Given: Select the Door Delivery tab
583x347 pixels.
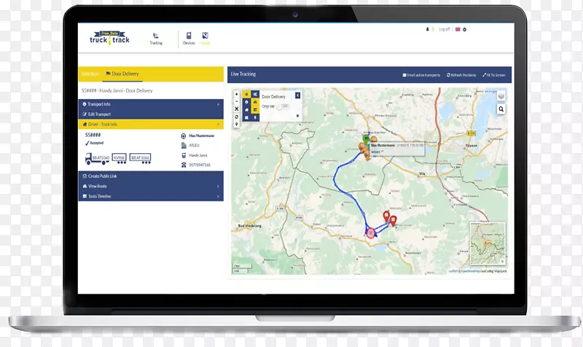Looking at the screenshot, I should (122, 74).
